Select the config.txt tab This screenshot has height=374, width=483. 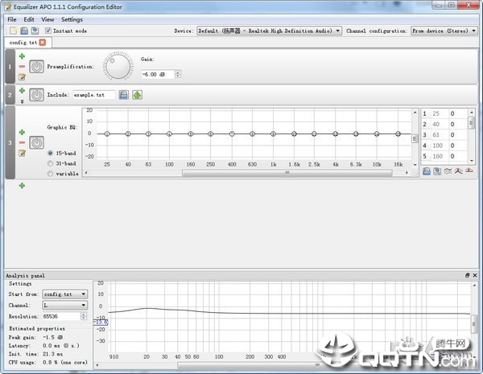point(23,43)
